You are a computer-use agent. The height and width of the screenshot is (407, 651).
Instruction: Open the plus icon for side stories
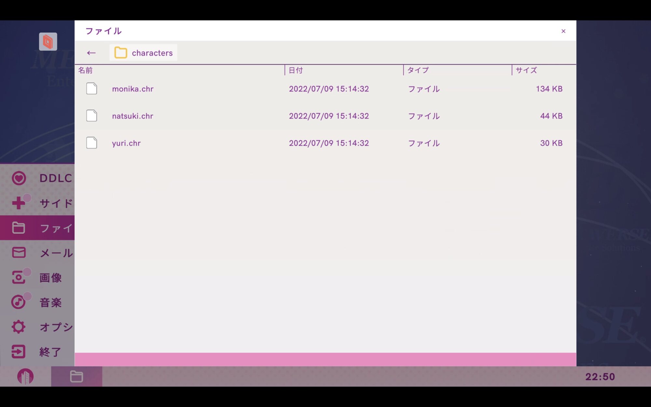click(x=19, y=203)
